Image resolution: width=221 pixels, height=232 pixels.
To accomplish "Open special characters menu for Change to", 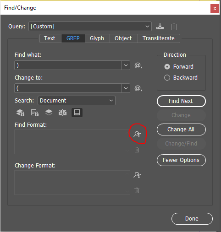I will tap(138, 88).
